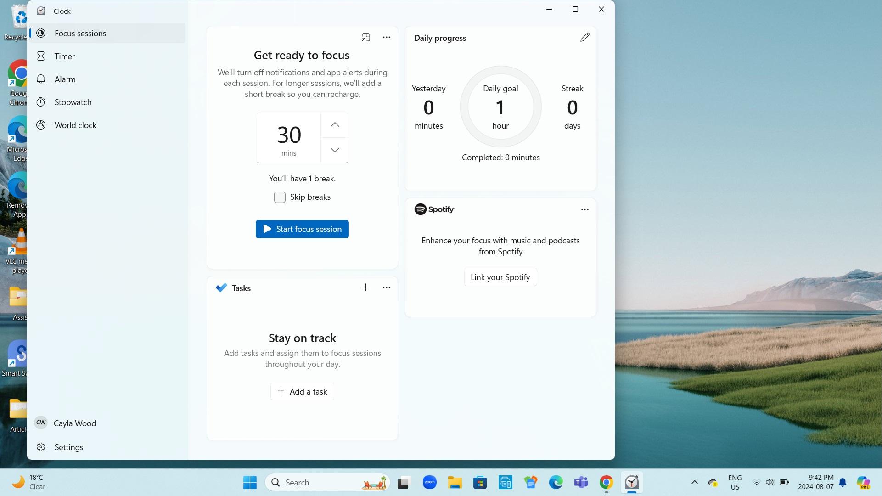Add new task with plus icon
This screenshot has width=882, height=496.
pos(365,287)
